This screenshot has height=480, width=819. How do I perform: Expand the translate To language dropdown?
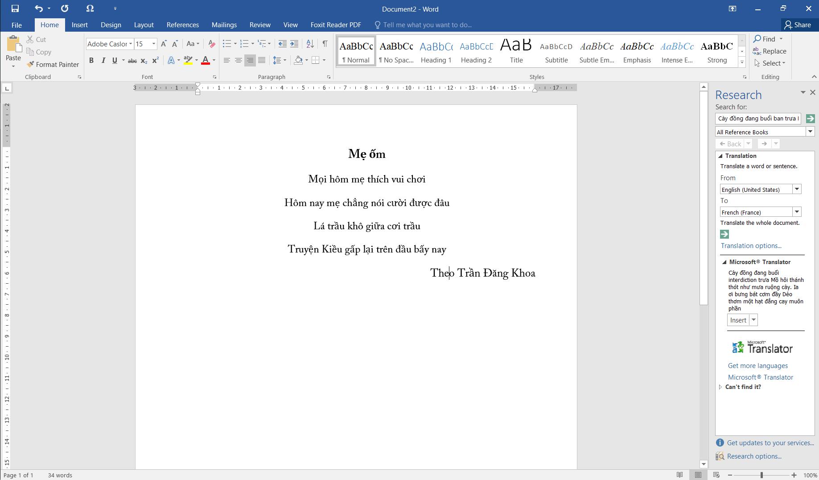[797, 212]
